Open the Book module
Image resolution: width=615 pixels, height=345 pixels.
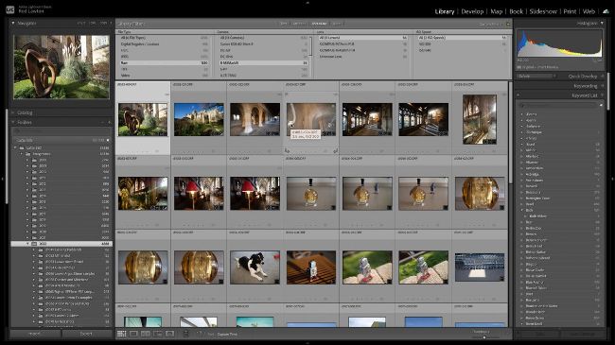(x=517, y=11)
